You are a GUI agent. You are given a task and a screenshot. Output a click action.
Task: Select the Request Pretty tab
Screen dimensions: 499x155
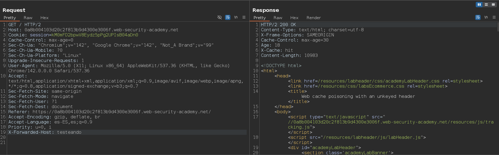coord(10,18)
